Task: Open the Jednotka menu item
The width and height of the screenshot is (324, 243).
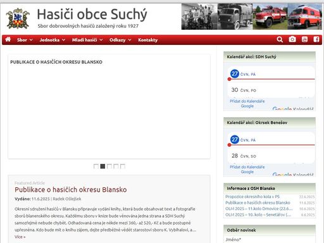Action: (49, 40)
